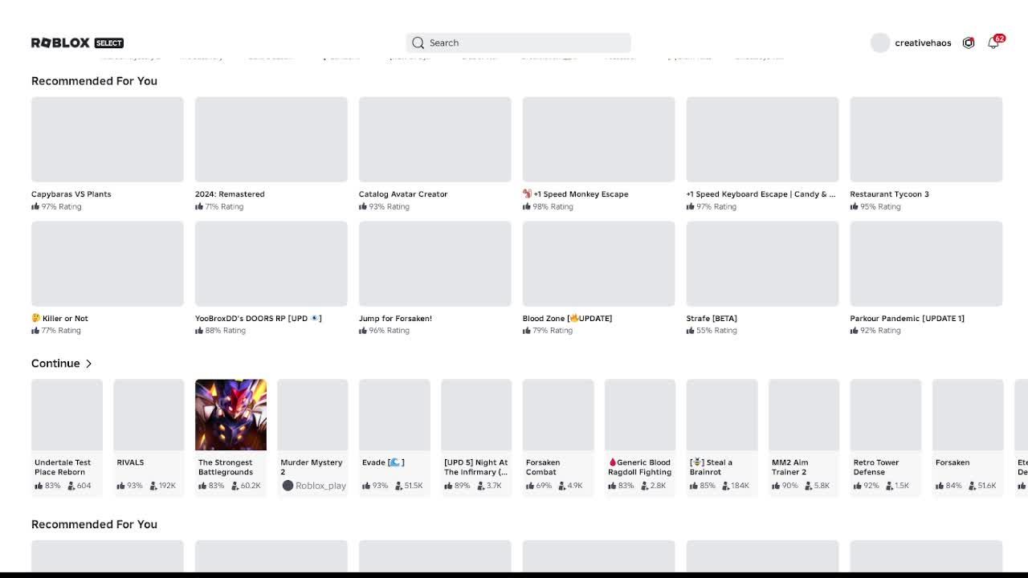Click the '192K' player count on RIVALS
The width and height of the screenshot is (1028, 578).
point(167,486)
